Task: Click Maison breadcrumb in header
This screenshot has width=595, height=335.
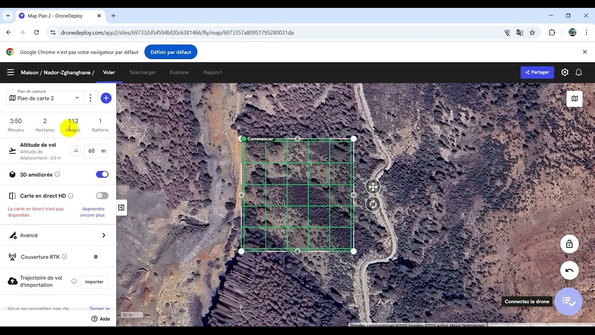Action: coord(30,73)
